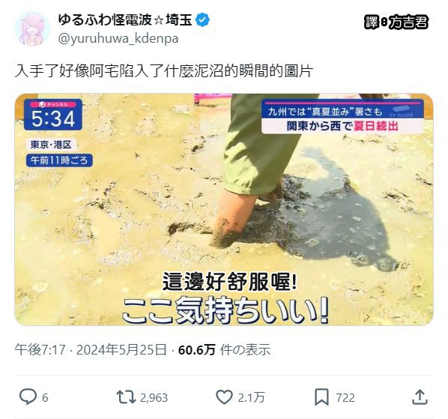Image resolution: width=448 pixels, height=419 pixels.
Task: Click the ここ気持ちいい! subtitle caption
Action: click(x=225, y=311)
